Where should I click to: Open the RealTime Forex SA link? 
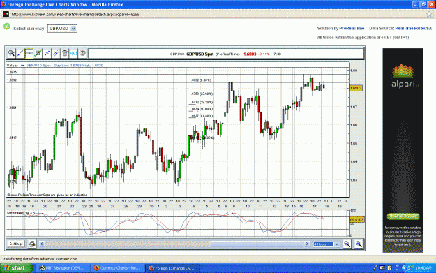coord(413,28)
